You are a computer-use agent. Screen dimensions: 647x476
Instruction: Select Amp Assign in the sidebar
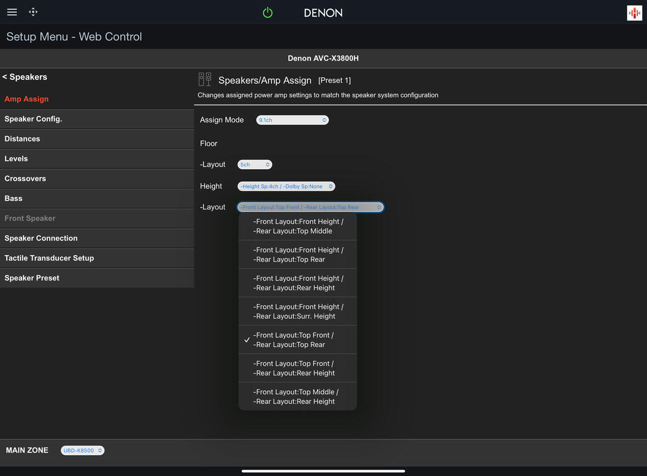(x=97, y=99)
